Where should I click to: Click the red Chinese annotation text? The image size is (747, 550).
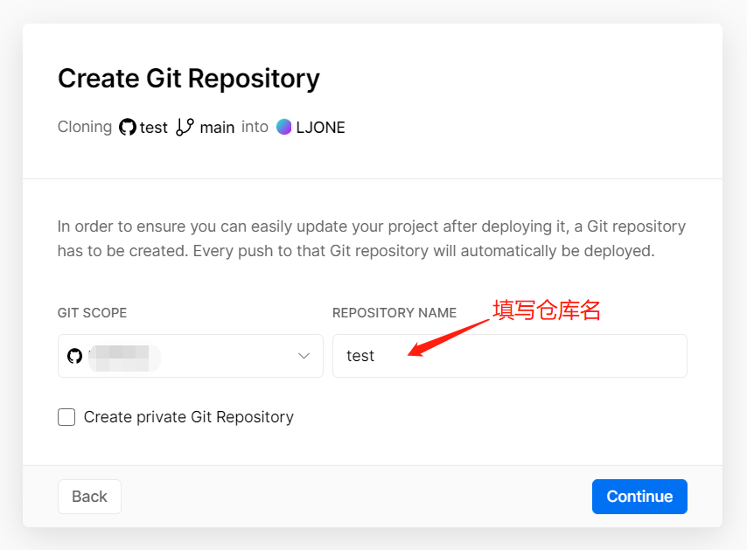547,310
